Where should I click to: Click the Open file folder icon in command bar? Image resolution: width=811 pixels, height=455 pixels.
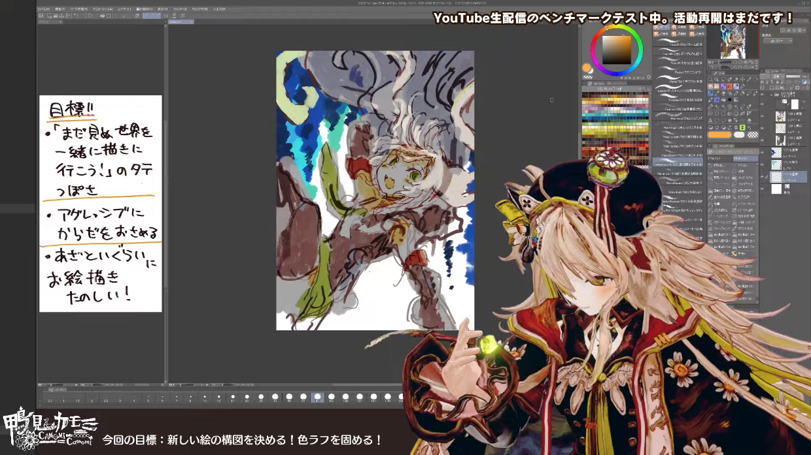click(x=56, y=16)
